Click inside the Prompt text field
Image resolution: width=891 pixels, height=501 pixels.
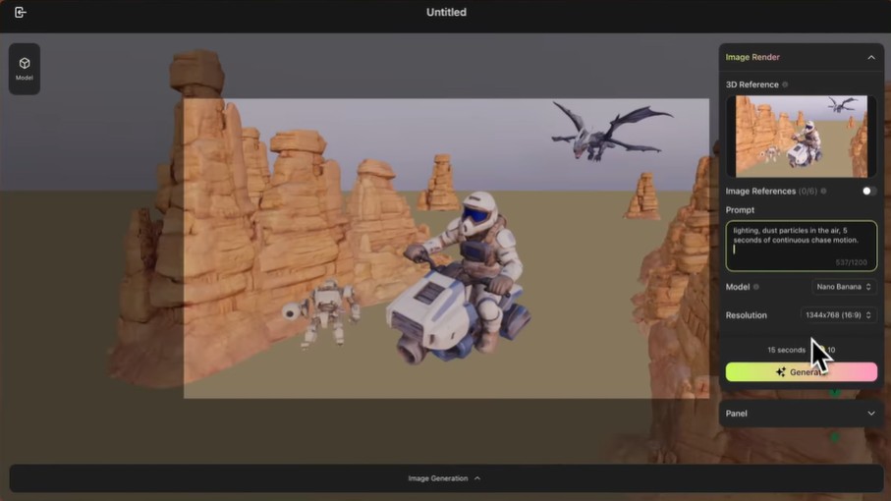click(x=801, y=246)
